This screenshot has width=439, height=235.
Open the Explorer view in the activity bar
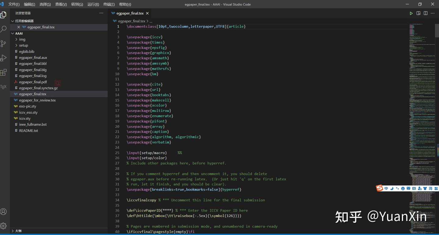3,15
